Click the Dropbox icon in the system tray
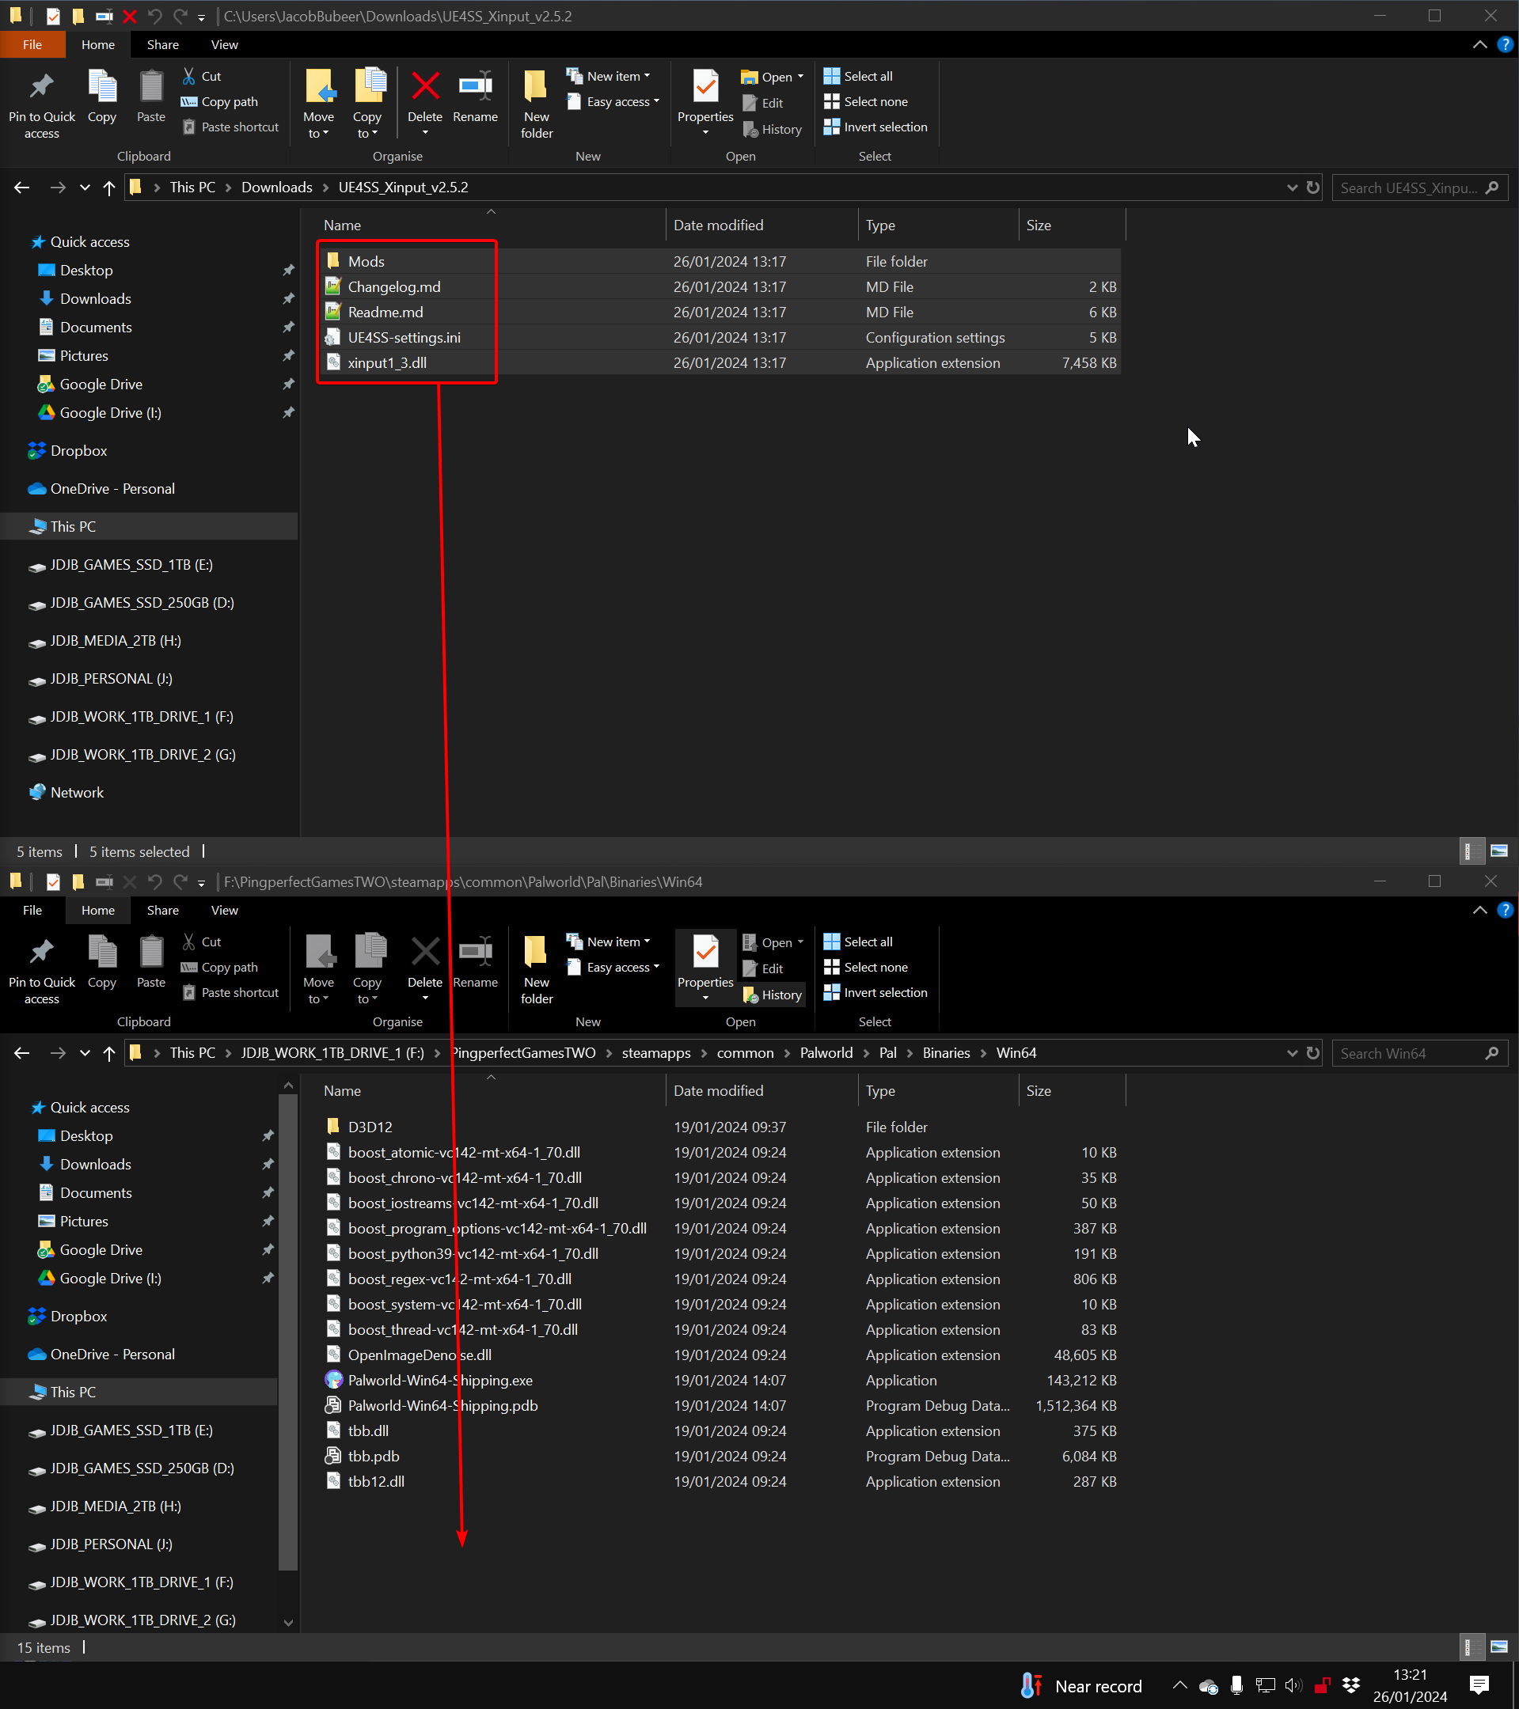1519x1709 pixels. (x=1351, y=1684)
